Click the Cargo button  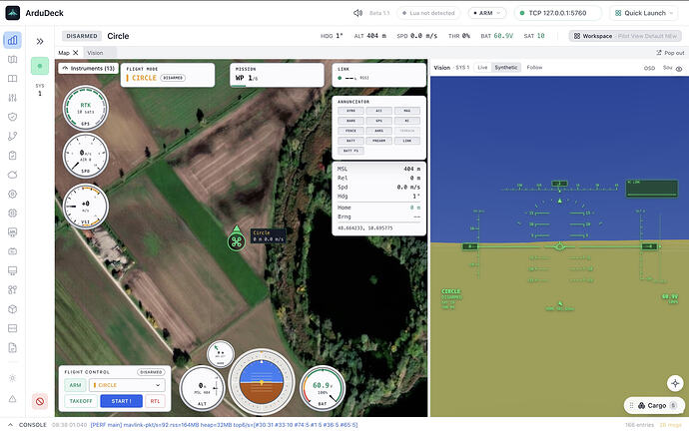click(x=654, y=405)
